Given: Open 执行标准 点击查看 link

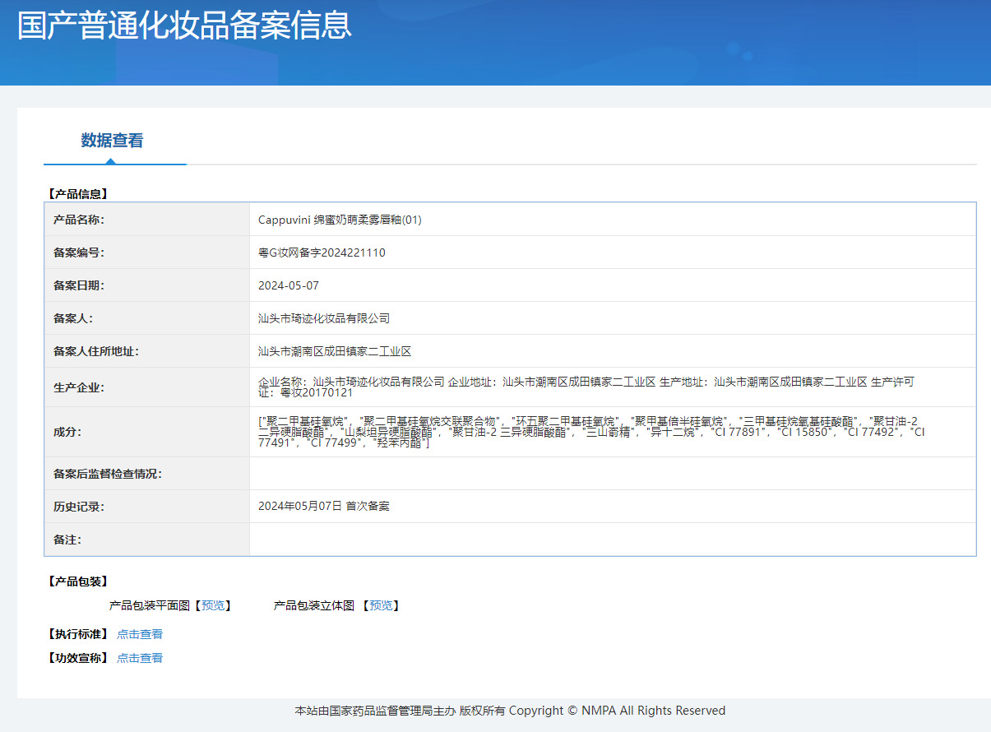Looking at the screenshot, I should point(140,634).
